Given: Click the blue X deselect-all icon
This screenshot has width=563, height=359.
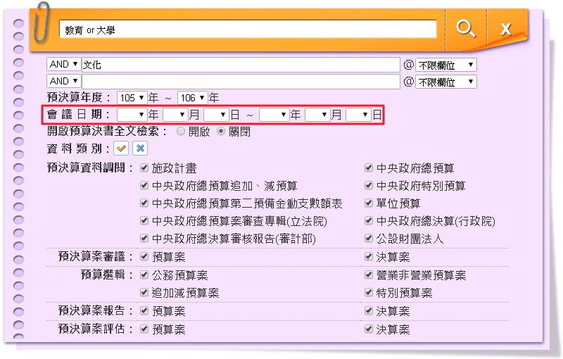Looking at the screenshot, I should (x=139, y=149).
